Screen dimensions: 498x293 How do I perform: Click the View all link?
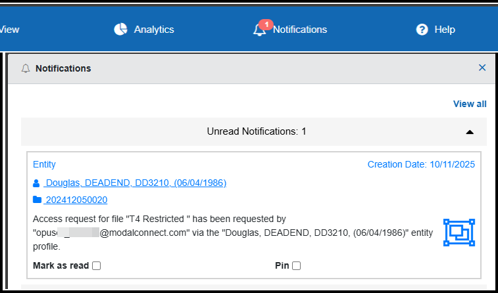click(470, 104)
